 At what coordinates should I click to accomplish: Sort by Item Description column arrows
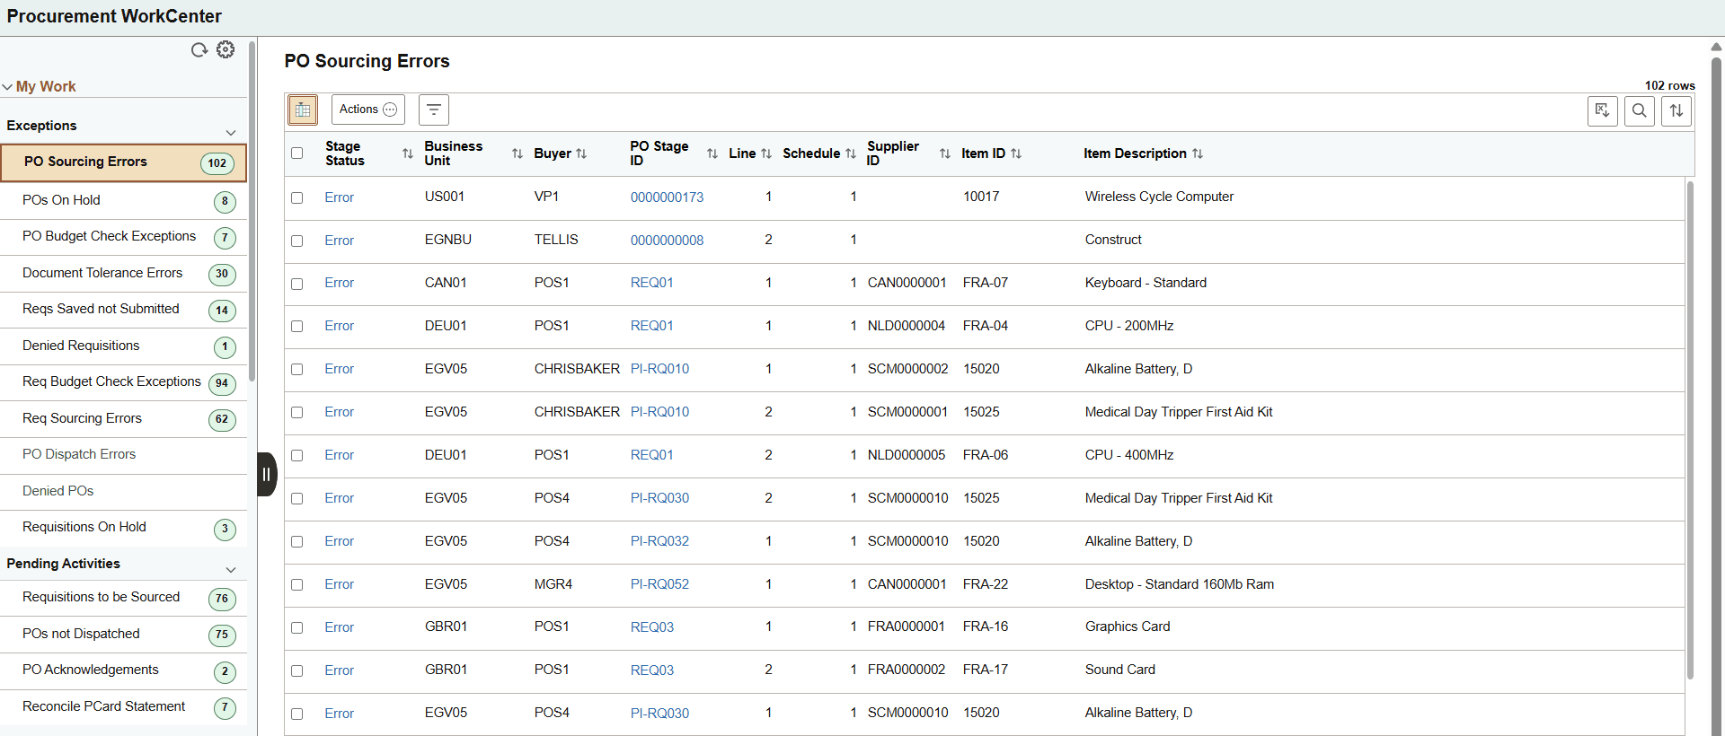pyautogui.click(x=1198, y=153)
